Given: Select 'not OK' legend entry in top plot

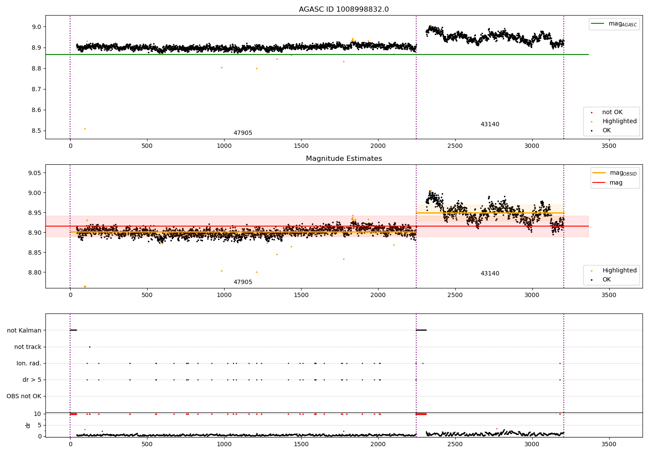Looking at the screenshot, I should [x=612, y=112].
